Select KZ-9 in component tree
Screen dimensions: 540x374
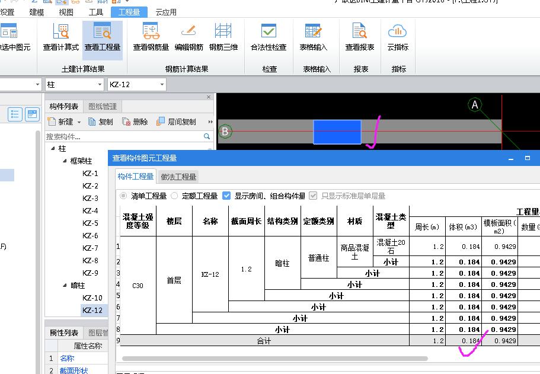pyautogui.click(x=90, y=273)
